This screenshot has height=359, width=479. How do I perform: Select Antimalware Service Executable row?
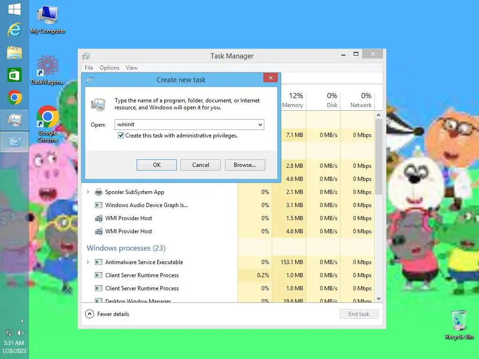pos(228,262)
